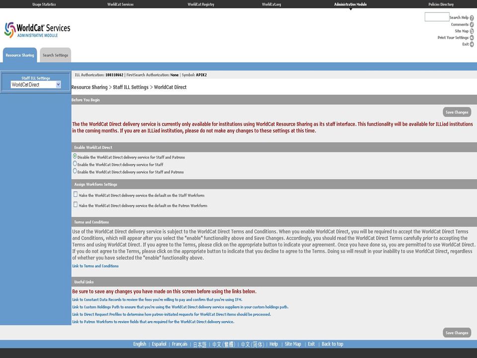The height and width of the screenshot is (358, 477).
Task: Open Link to Constant Data Records
Action: 157,299
